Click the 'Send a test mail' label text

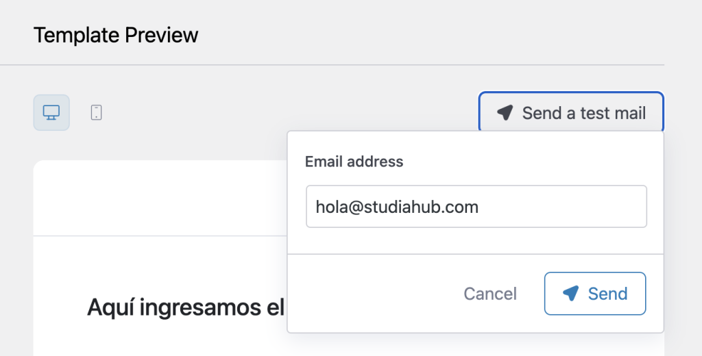tap(584, 113)
